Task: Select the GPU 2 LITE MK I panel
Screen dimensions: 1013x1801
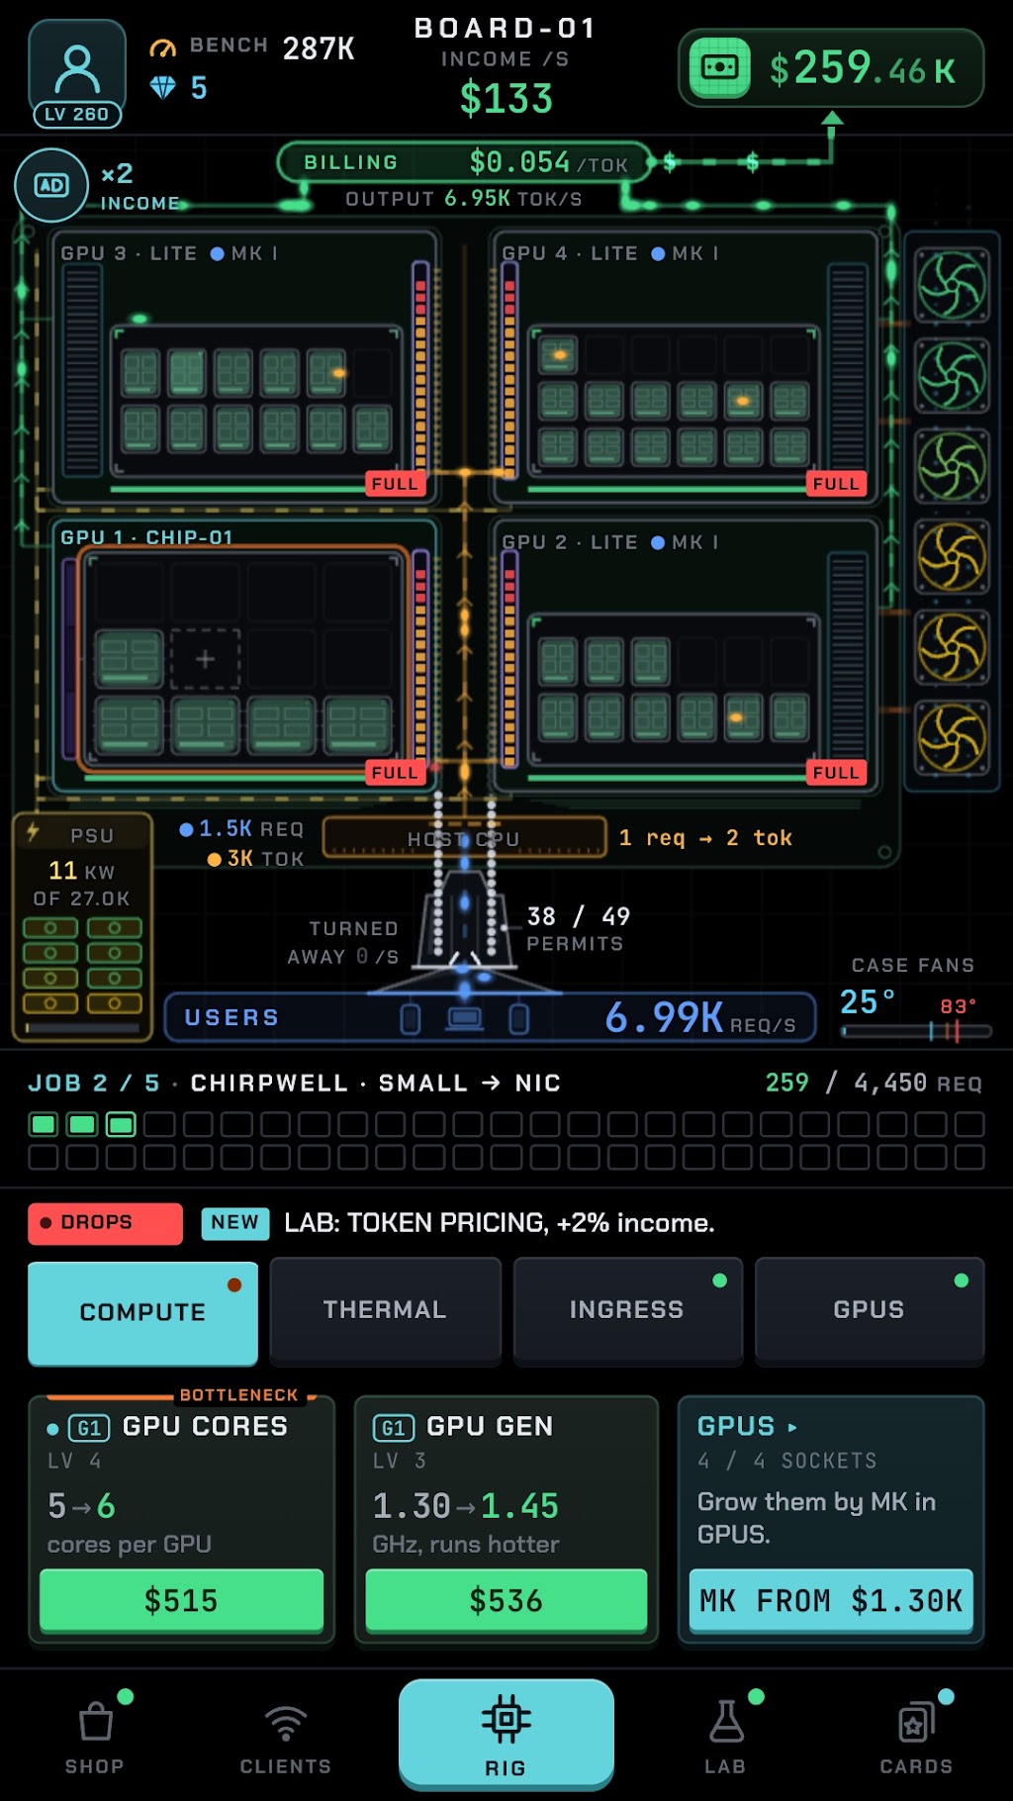Action: [685, 655]
